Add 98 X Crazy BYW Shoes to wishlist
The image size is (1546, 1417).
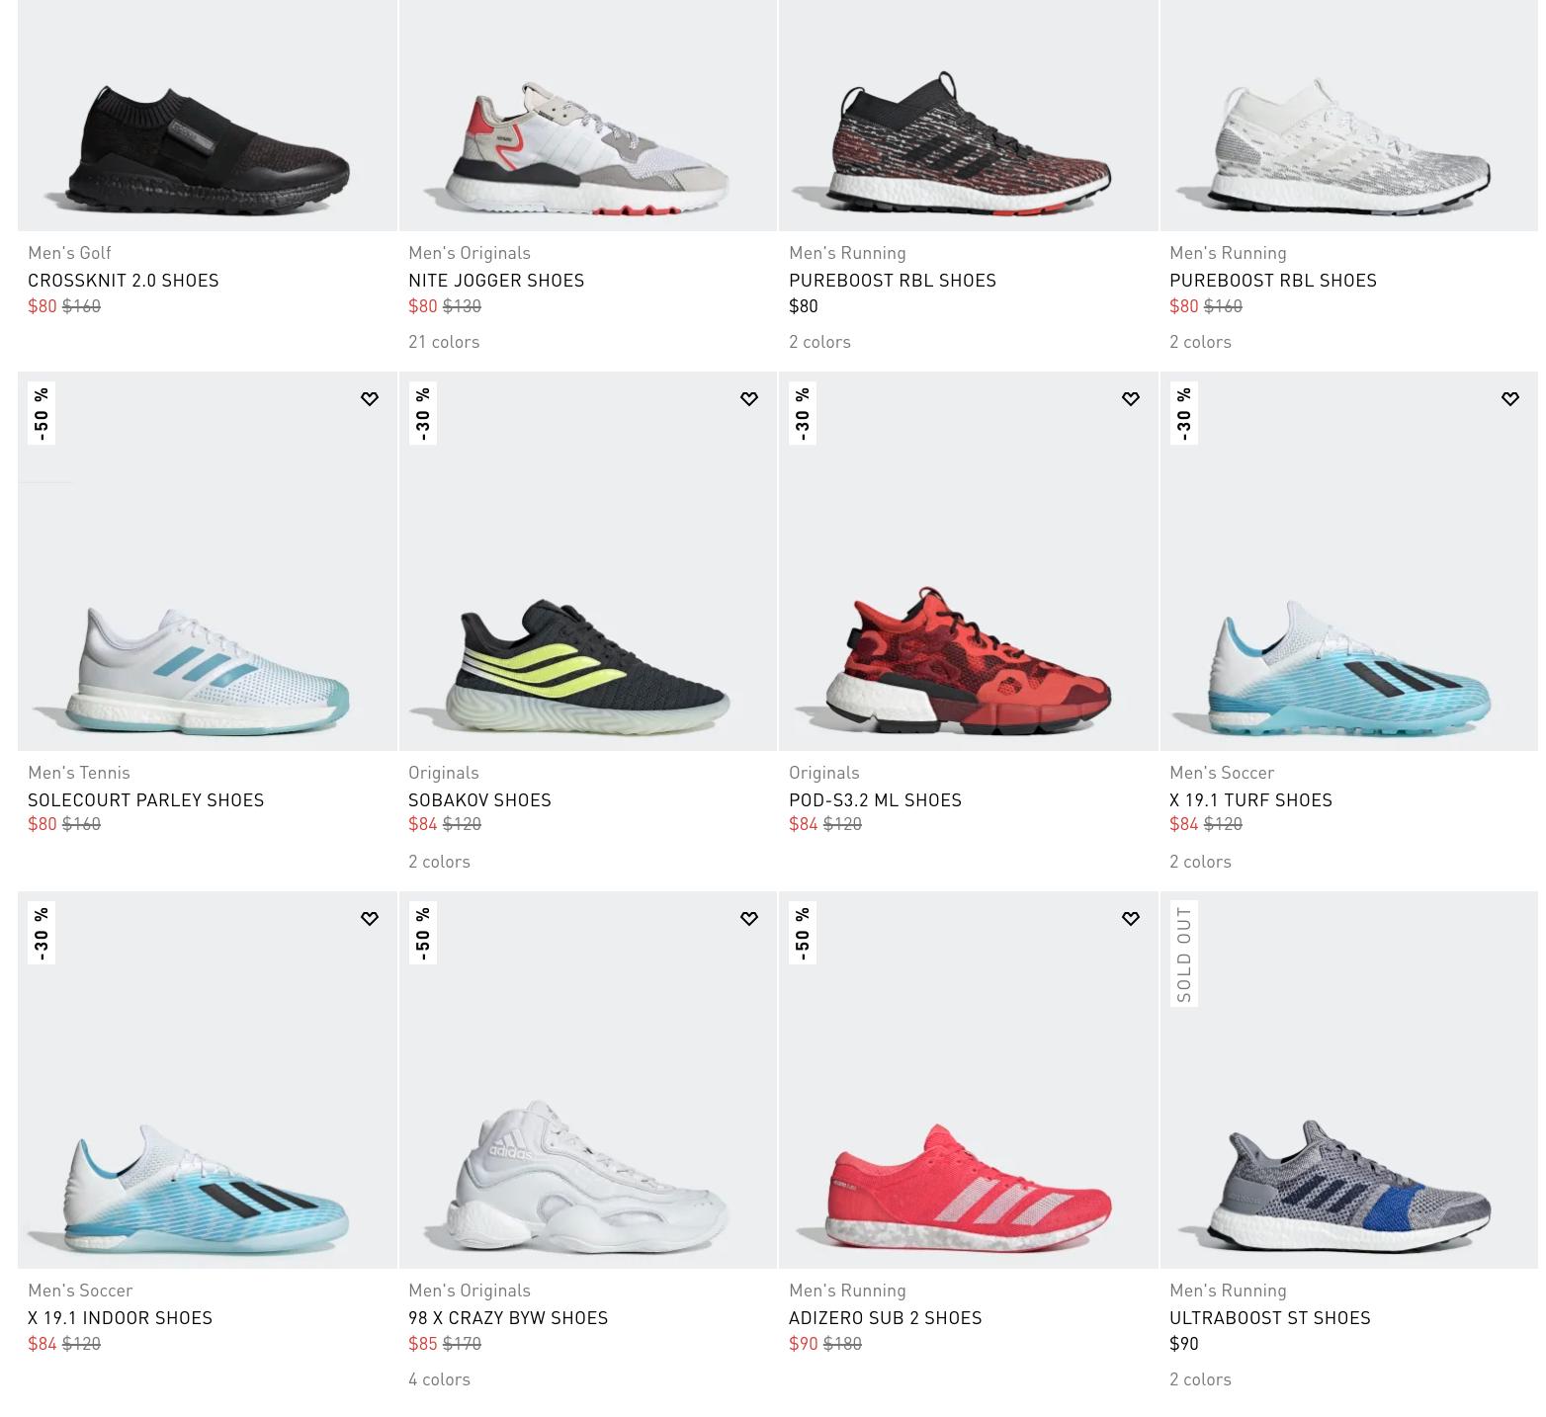[749, 919]
